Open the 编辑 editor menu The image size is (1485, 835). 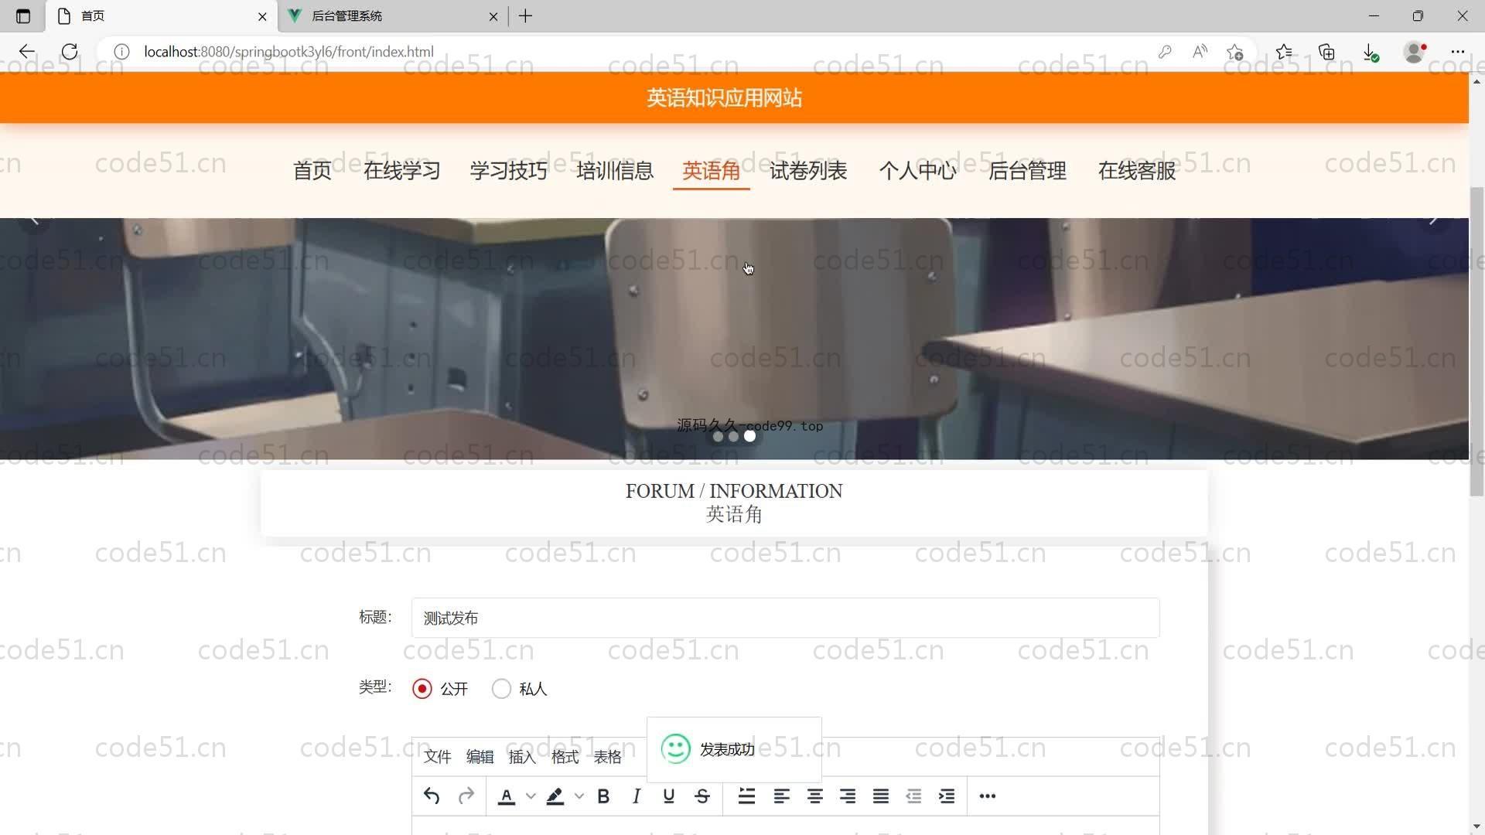tap(480, 757)
